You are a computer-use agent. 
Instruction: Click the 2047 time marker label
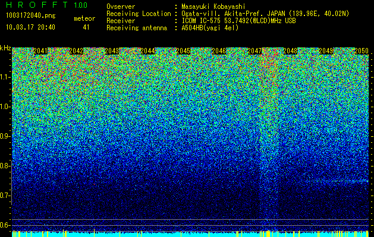[x=254, y=51]
